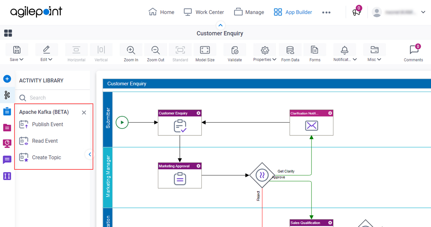The height and width of the screenshot is (227, 431).
Task: Expand the user account dropdown
Action: 423,12
